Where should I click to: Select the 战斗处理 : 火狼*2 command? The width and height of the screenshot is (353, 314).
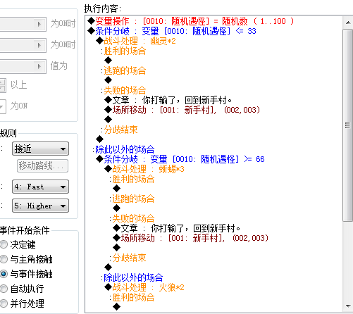[144, 287]
